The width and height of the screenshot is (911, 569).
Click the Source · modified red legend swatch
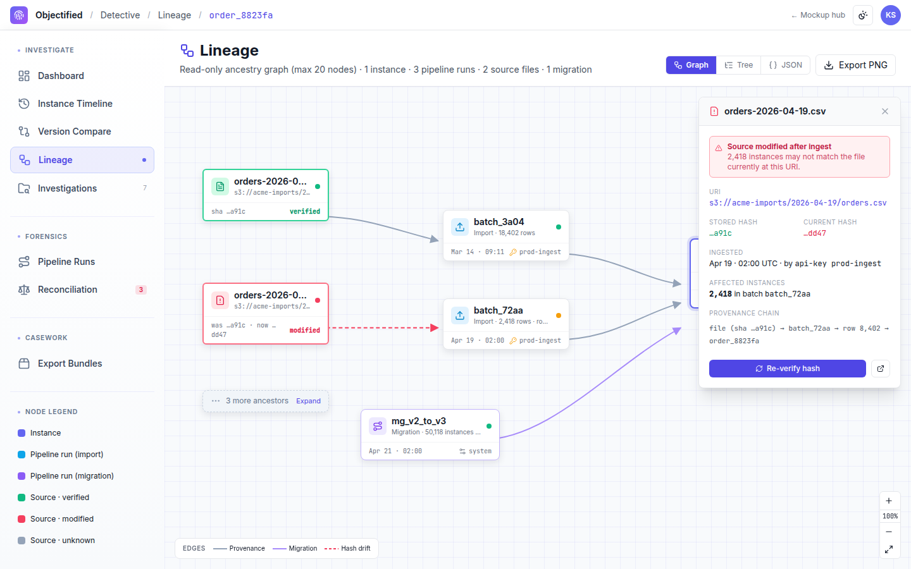click(x=22, y=519)
